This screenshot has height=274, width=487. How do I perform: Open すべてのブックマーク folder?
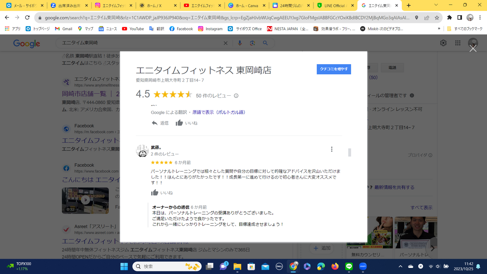tap(465, 29)
